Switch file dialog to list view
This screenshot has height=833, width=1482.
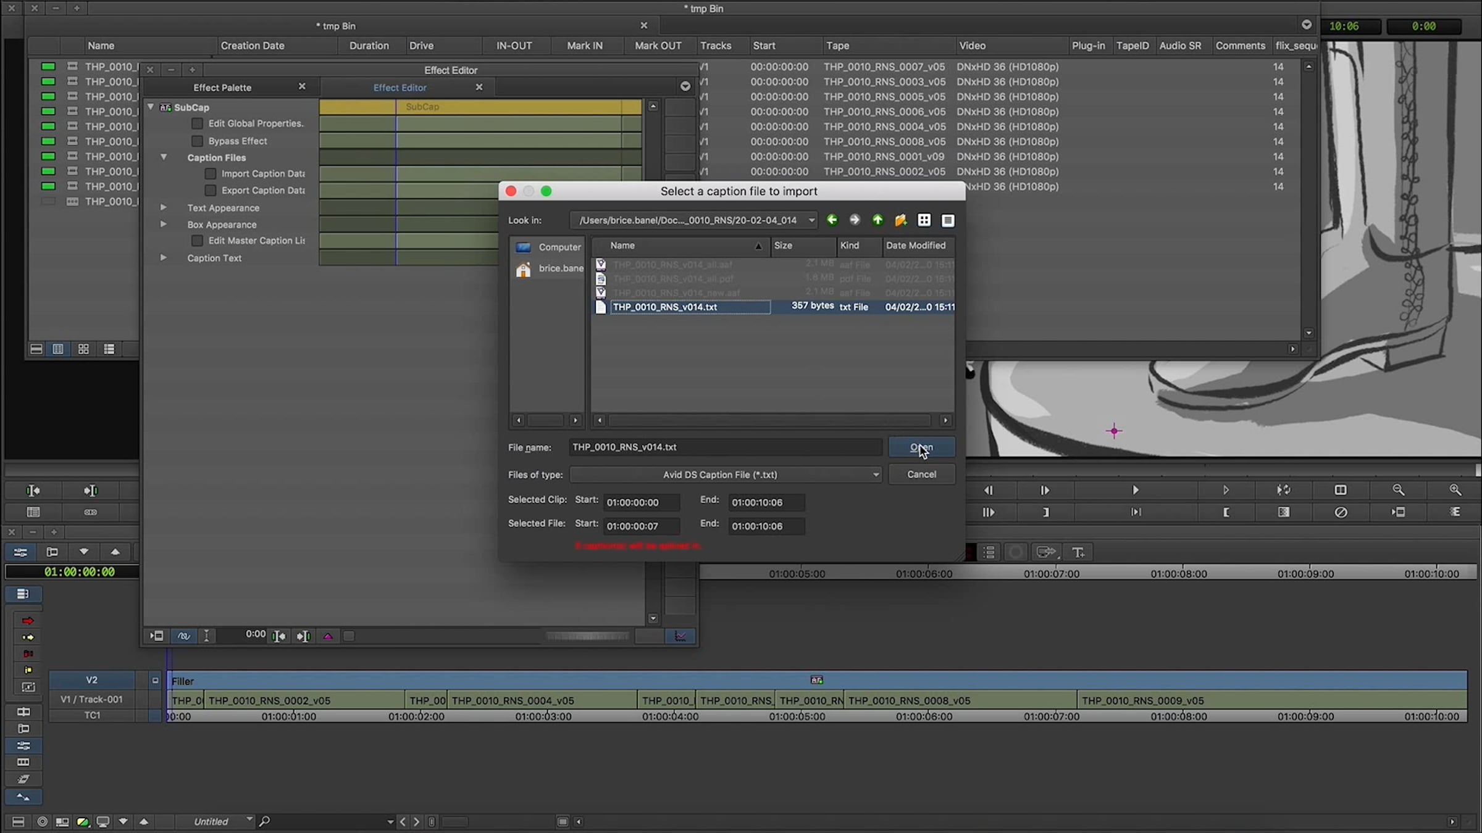[924, 220]
